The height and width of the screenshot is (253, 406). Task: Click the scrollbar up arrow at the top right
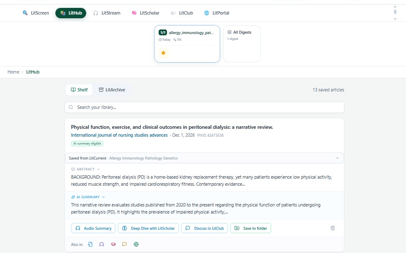click(395, 7)
